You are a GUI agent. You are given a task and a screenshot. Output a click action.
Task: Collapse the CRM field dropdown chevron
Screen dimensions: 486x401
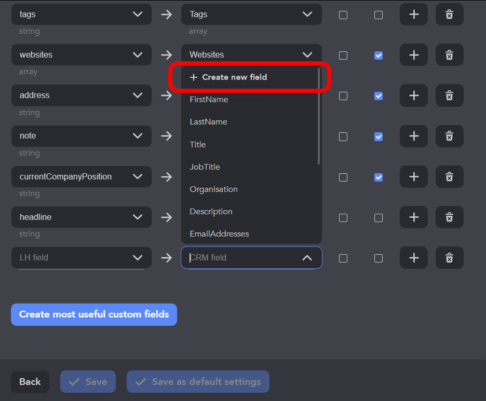[307, 258]
